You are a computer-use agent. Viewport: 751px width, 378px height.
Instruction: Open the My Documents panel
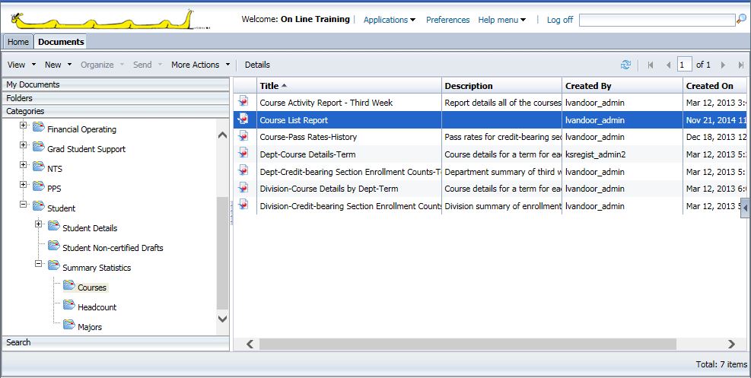click(116, 84)
